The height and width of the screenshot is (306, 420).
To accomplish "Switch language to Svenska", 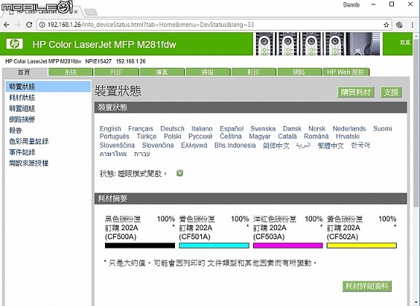I will [262, 129].
